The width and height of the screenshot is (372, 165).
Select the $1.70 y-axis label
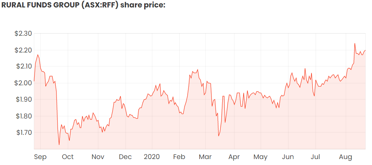point(23,133)
